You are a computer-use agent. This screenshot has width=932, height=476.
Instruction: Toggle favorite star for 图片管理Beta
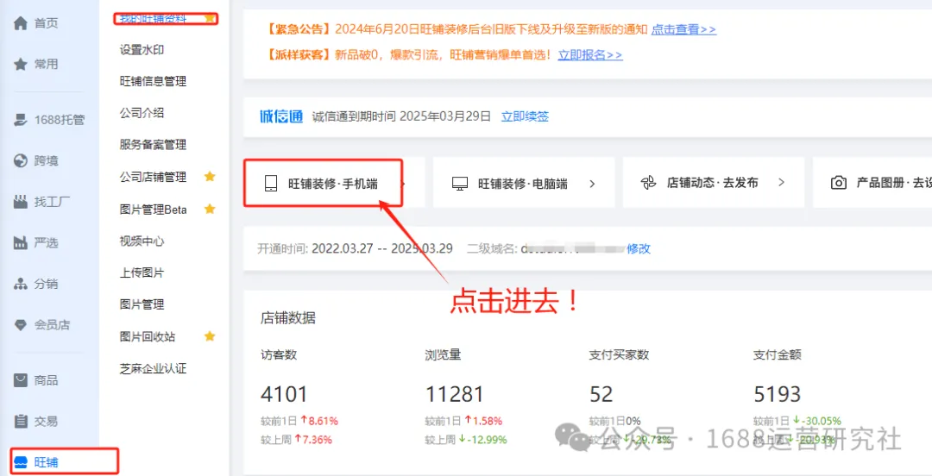tap(210, 209)
